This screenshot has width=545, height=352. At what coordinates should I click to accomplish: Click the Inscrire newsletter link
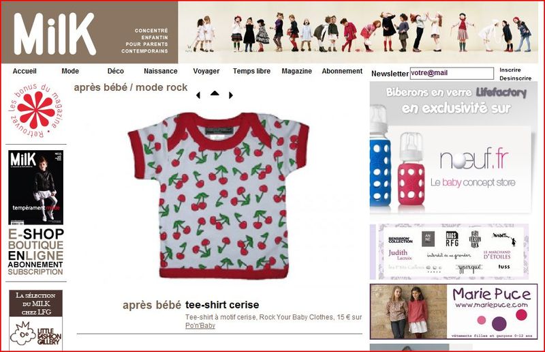tap(510, 70)
